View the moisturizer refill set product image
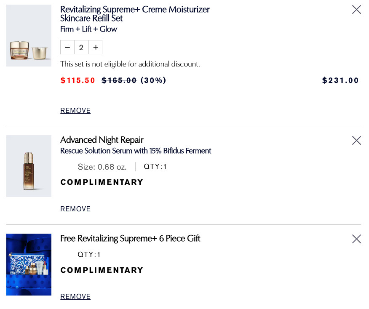 click(x=29, y=36)
